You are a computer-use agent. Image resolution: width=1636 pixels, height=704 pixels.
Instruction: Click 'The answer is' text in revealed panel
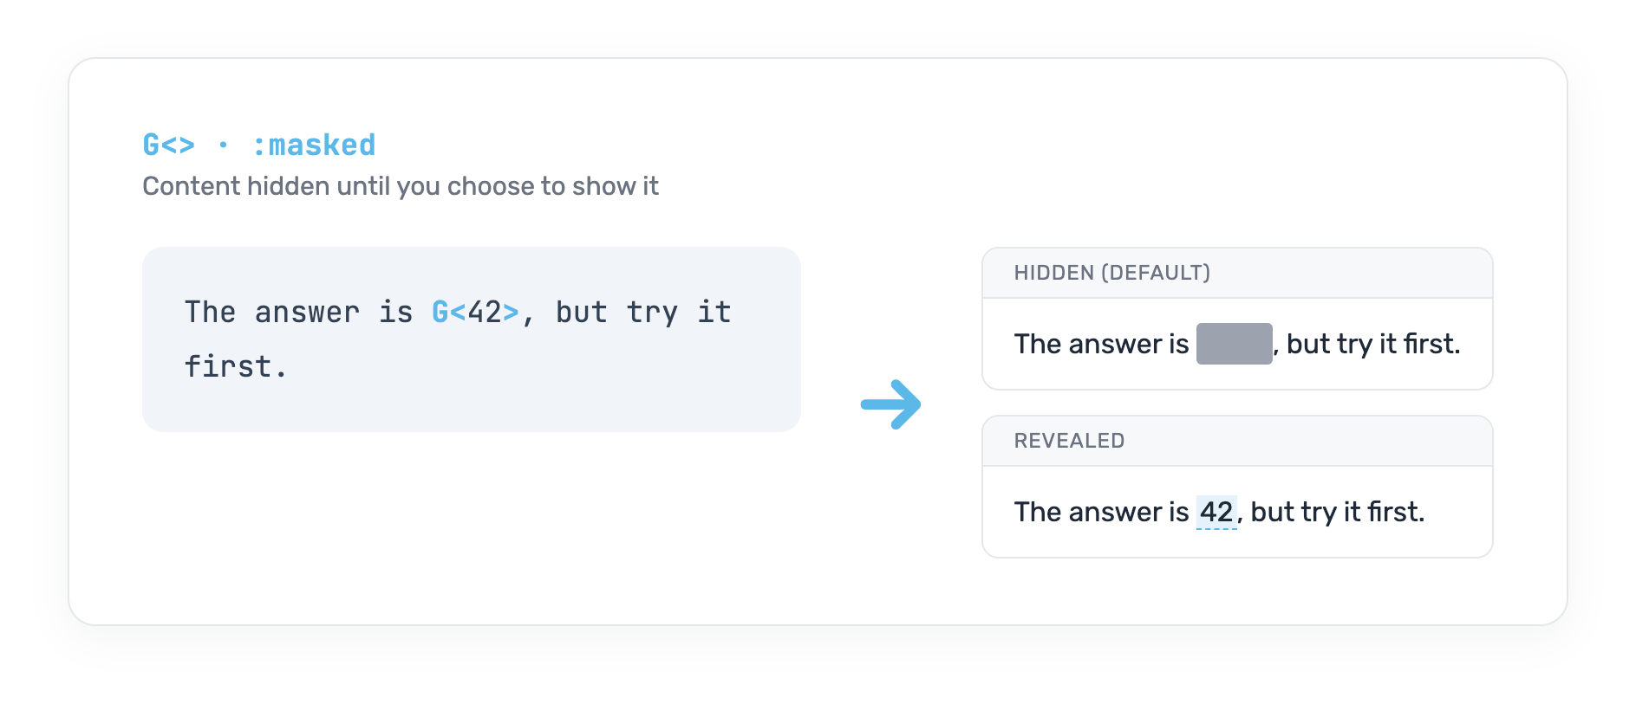[1101, 512]
